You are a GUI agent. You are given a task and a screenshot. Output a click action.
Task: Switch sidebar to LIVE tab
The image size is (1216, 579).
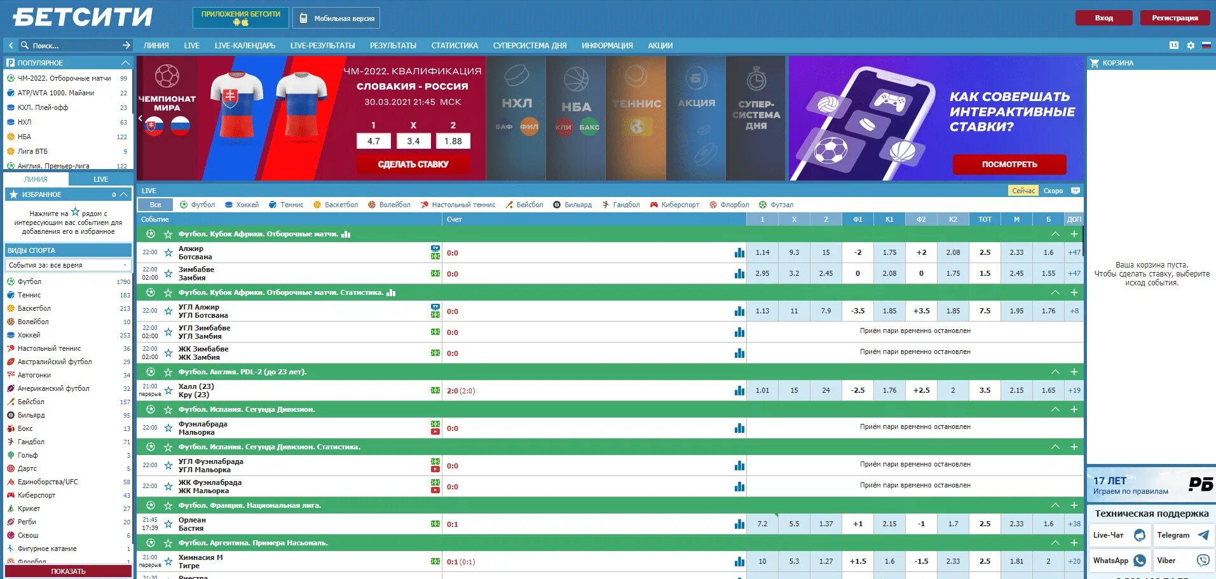101,179
